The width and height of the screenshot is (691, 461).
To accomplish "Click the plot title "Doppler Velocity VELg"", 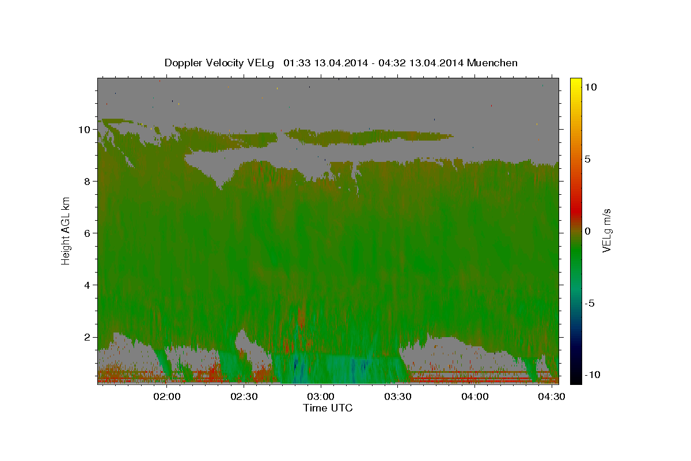I will point(219,63).
